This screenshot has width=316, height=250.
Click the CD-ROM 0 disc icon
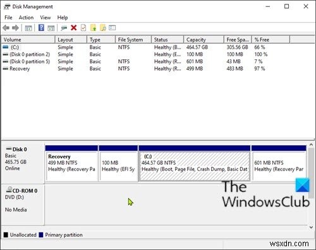point(9,189)
